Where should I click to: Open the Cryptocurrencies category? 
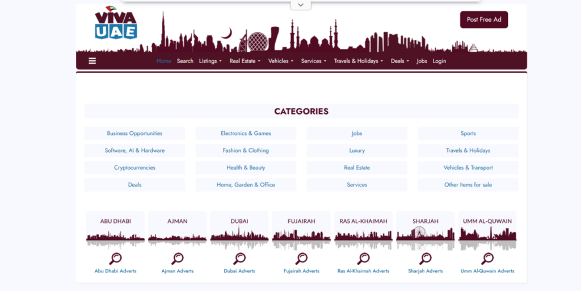point(134,168)
